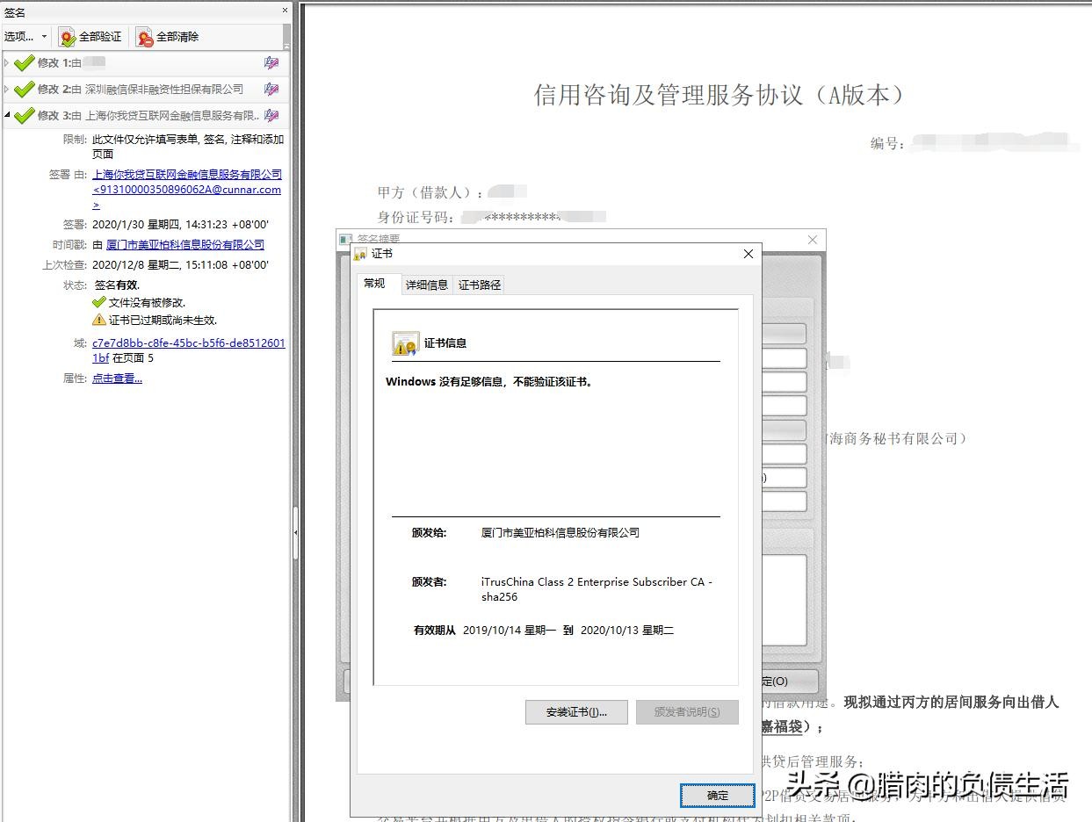Click the 全部验证 (validate all) signatures icon
The width and height of the screenshot is (1092, 822).
(x=68, y=37)
